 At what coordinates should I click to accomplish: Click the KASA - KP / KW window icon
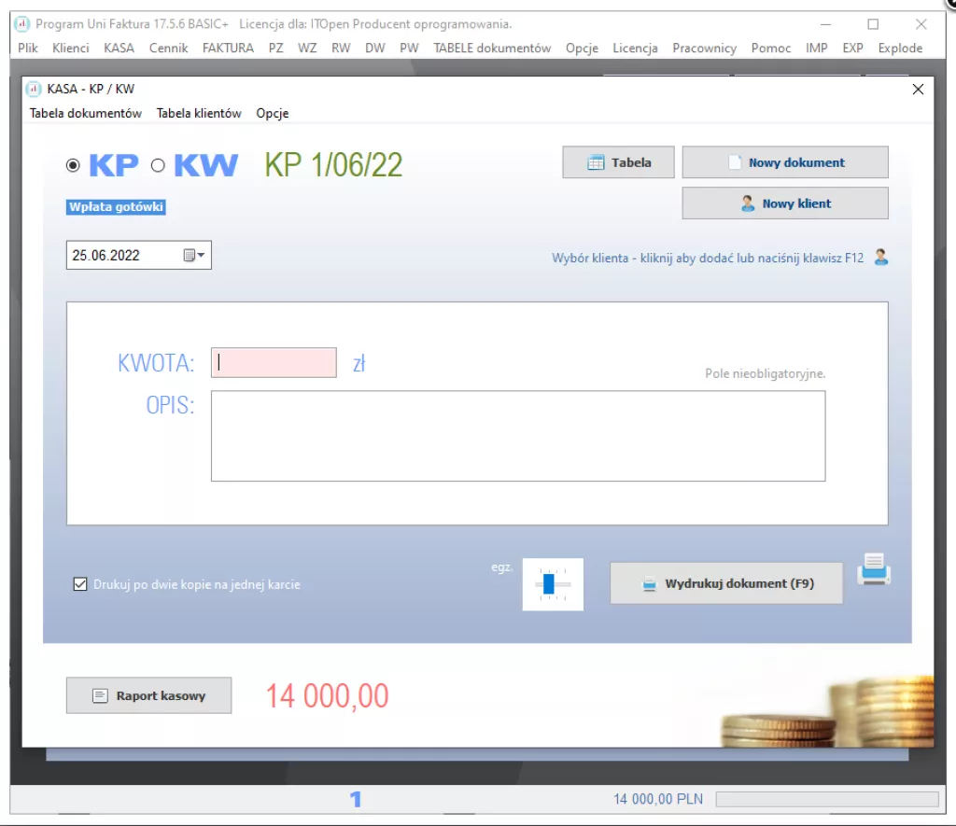pyautogui.click(x=34, y=89)
